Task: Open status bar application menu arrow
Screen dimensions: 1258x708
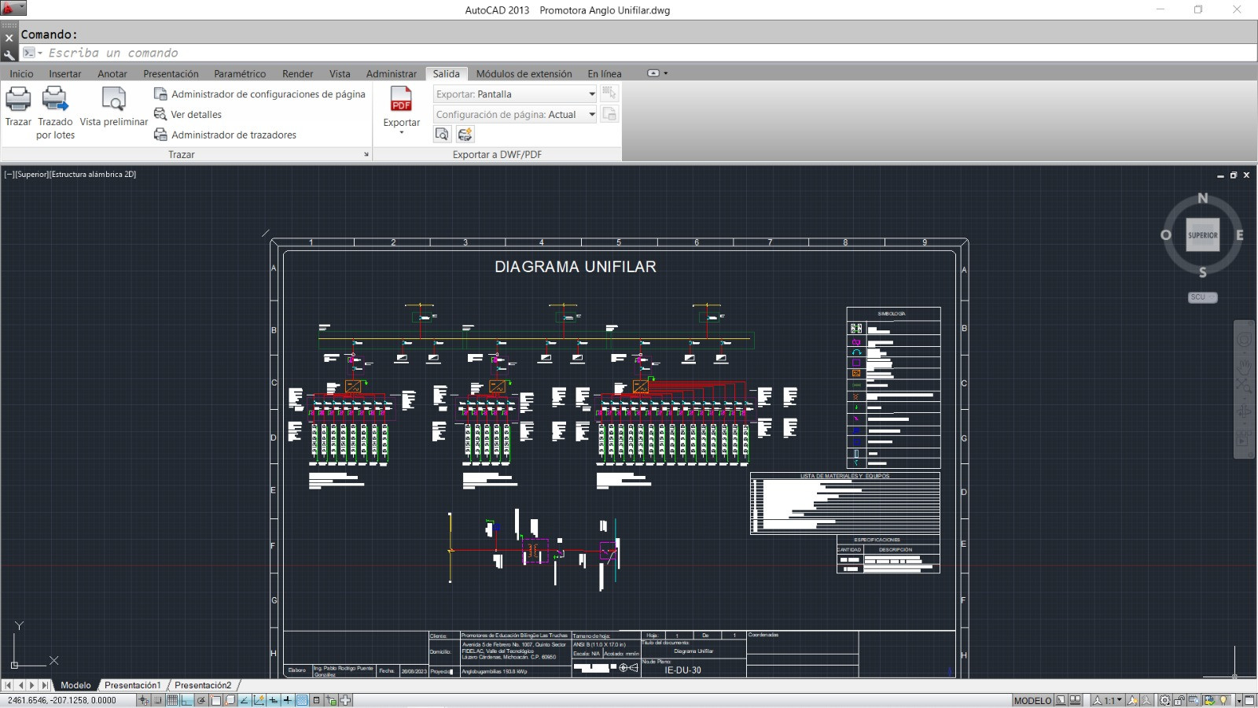Action: click(1239, 700)
